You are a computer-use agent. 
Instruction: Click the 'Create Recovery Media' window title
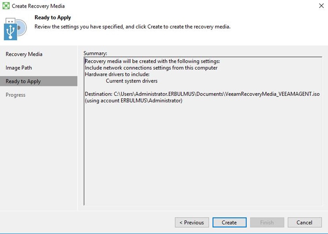[x=38, y=6]
